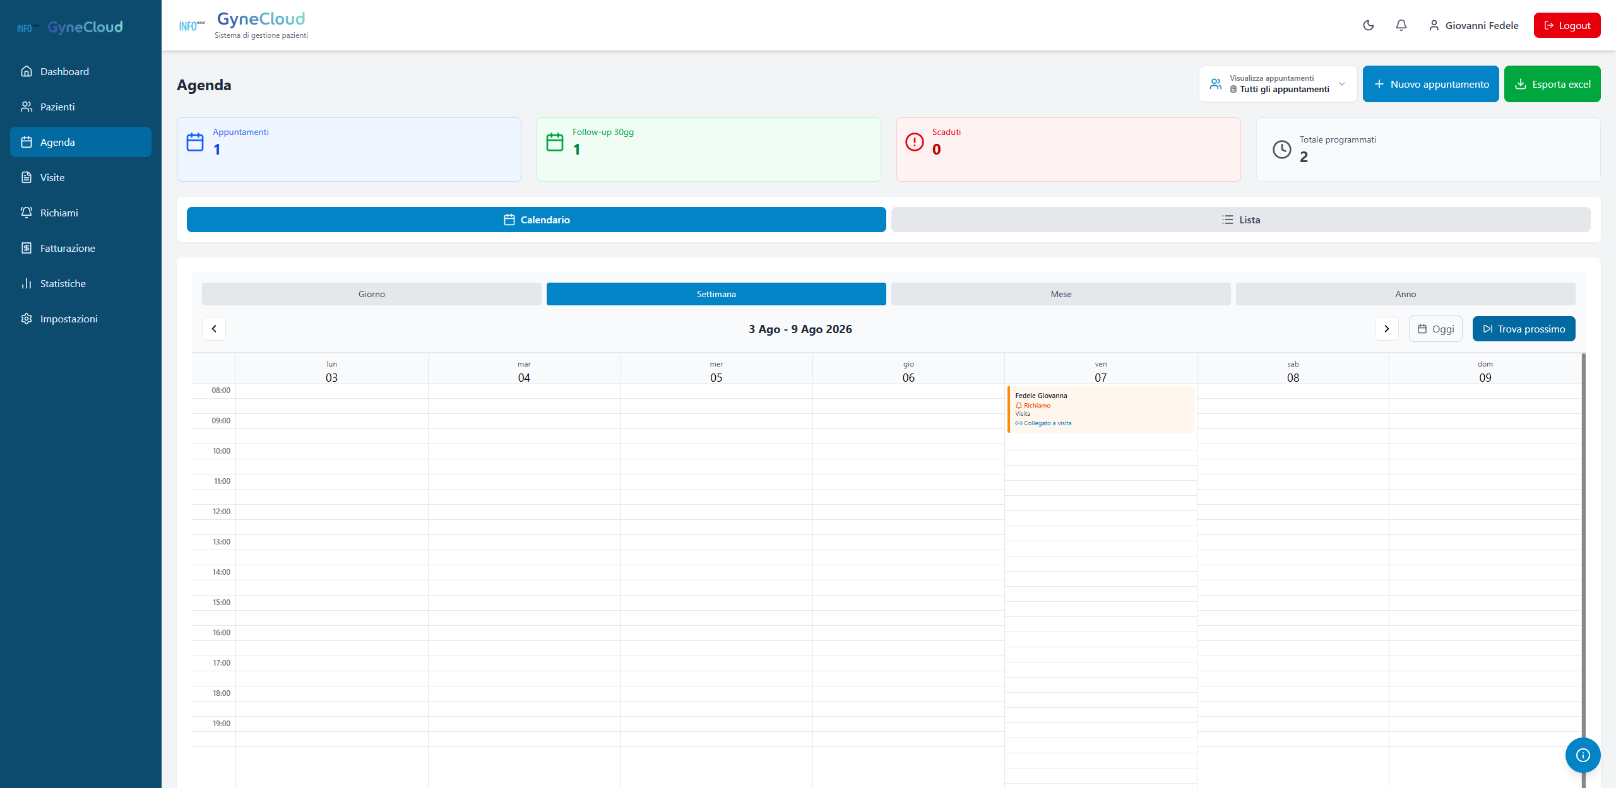Select the Mese calendar tab

click(1060, 294)
